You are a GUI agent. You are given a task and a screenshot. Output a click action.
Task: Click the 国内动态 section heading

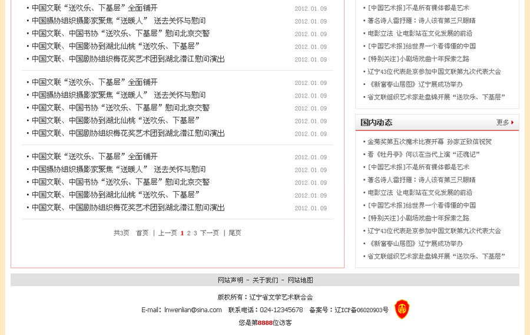(x=376, y=123)
